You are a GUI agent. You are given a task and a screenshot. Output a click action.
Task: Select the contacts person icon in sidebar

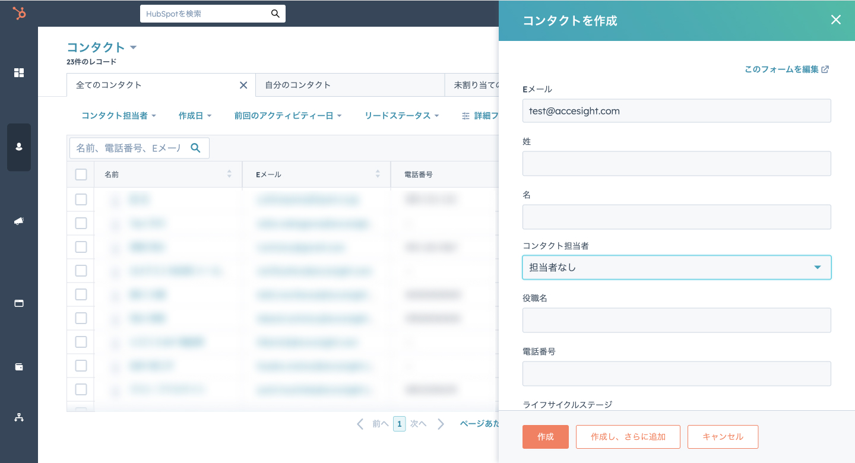(x=19, y=147)
